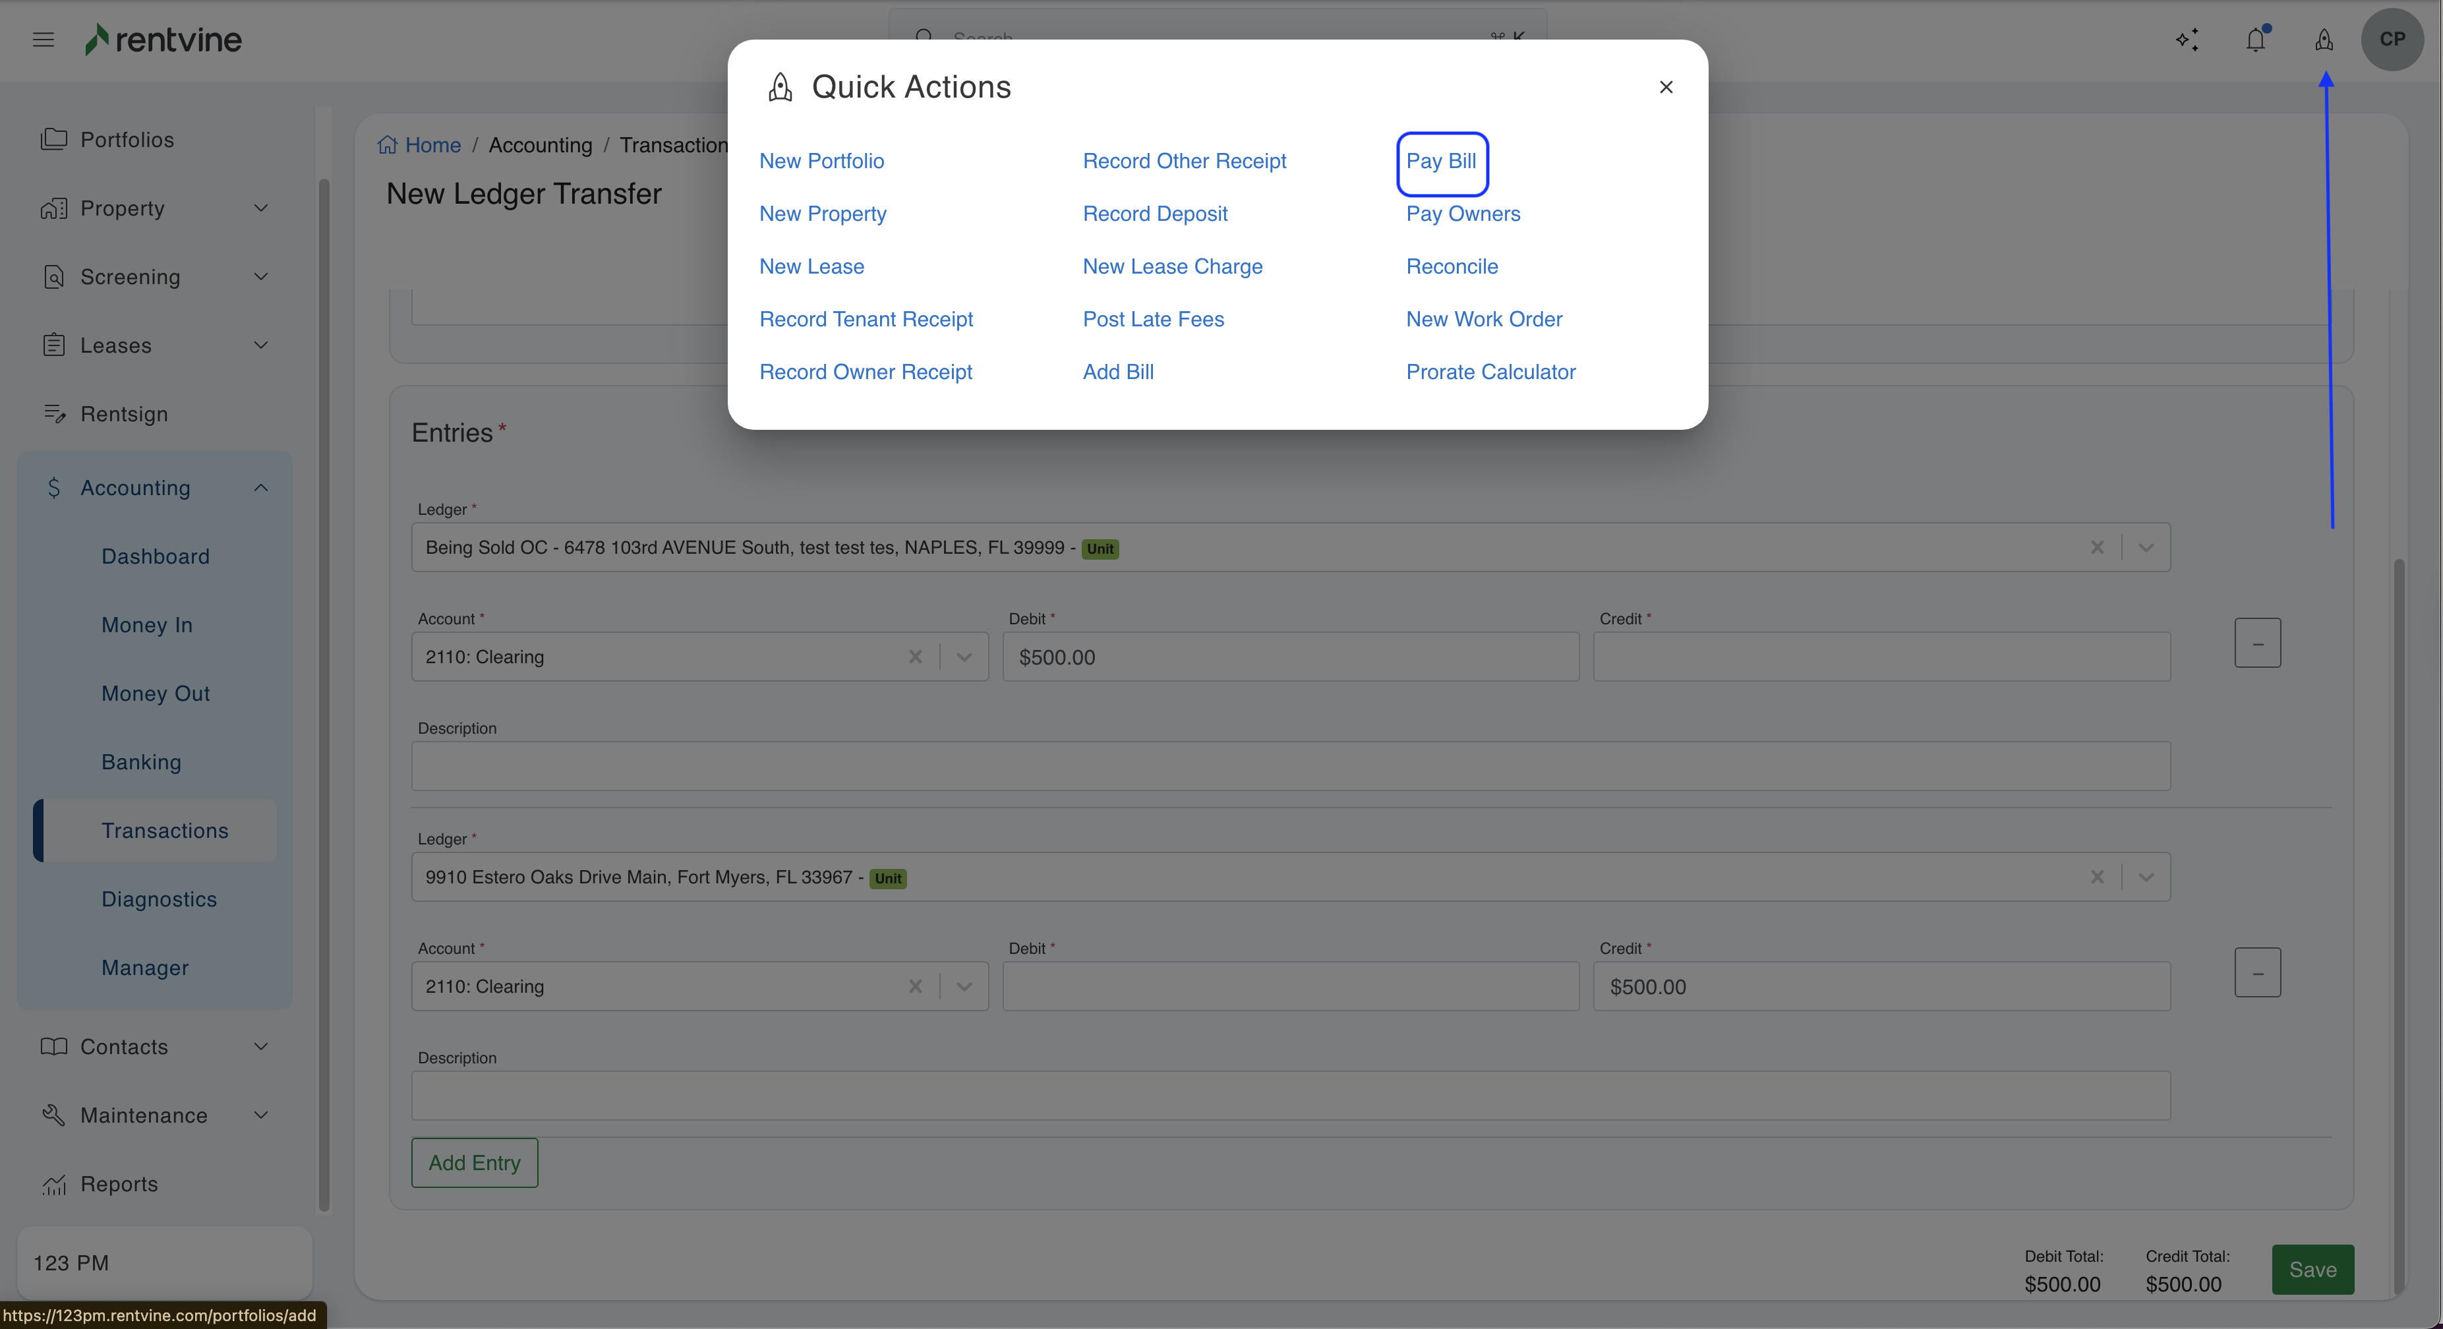Toggle the hamburger menu icon

pyautogui.click(x=43, y=40)
